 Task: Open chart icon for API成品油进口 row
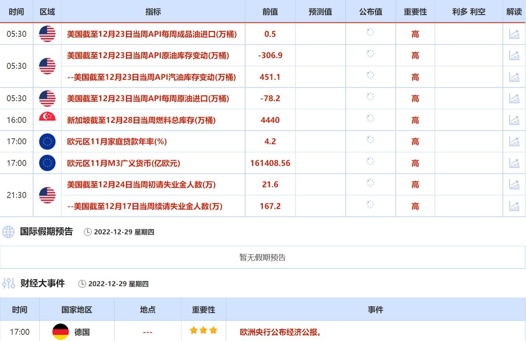(514, 34)
